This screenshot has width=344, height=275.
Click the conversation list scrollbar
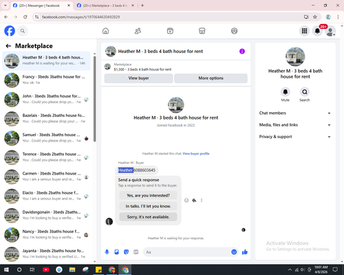[x=95, y=99]
